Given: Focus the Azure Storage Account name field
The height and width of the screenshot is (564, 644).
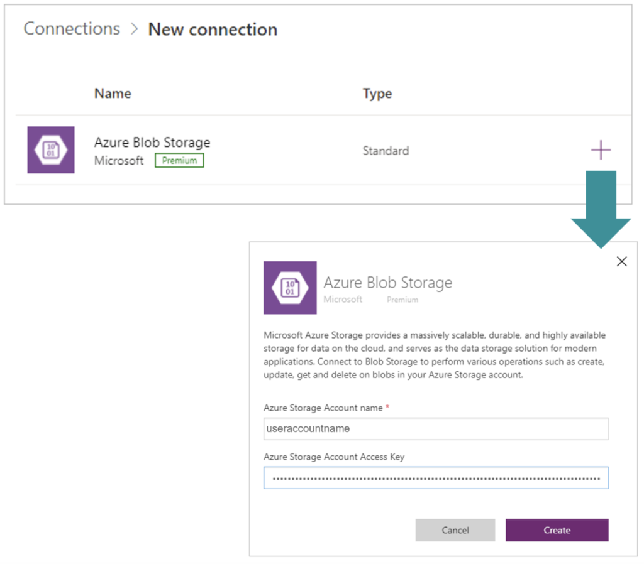Looking at the screenshot, I should 436,428.
